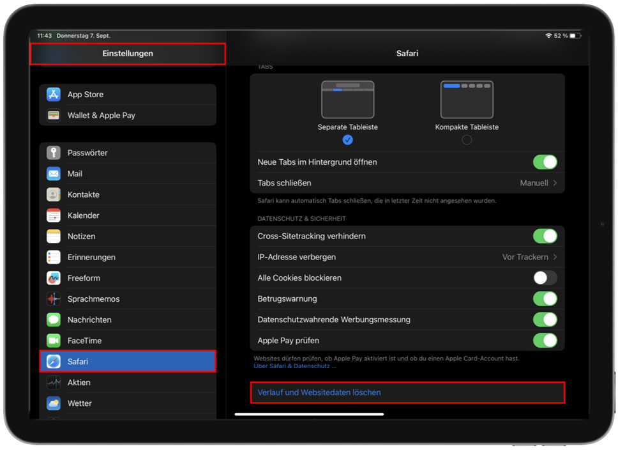
Task: Open Tabs schließen Manuell chevron
Action: point(555,183)
